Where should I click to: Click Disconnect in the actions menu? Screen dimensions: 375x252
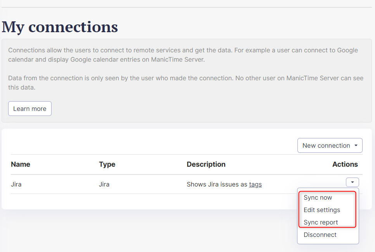pyautogui.click(x=320, y=235)
